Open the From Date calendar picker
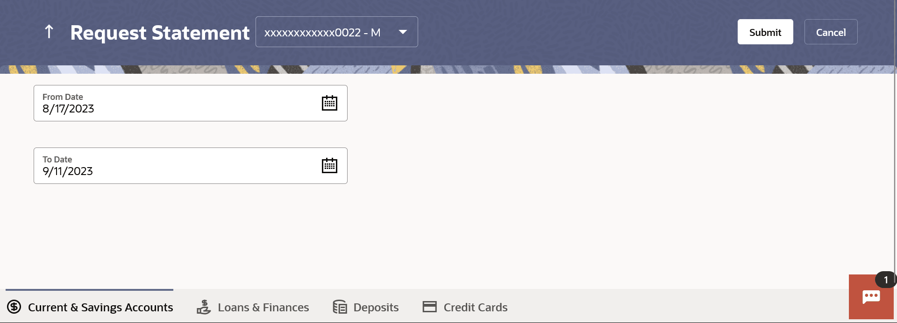 point(329,103)
